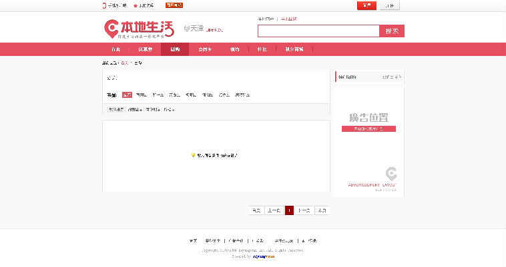Open the 积分商城 tab in the navigation bar

[294, 49]
